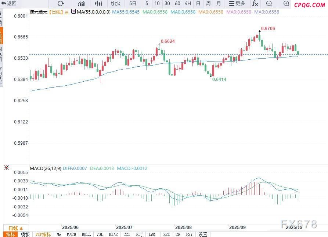Click the tick chart button
The height and width of the screenshot is (237, 328).
[115, 4]
